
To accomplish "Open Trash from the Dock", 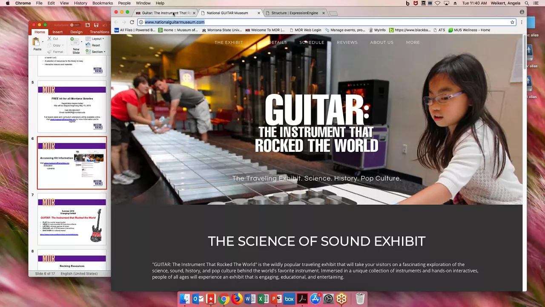I will [x=360, y=299].
